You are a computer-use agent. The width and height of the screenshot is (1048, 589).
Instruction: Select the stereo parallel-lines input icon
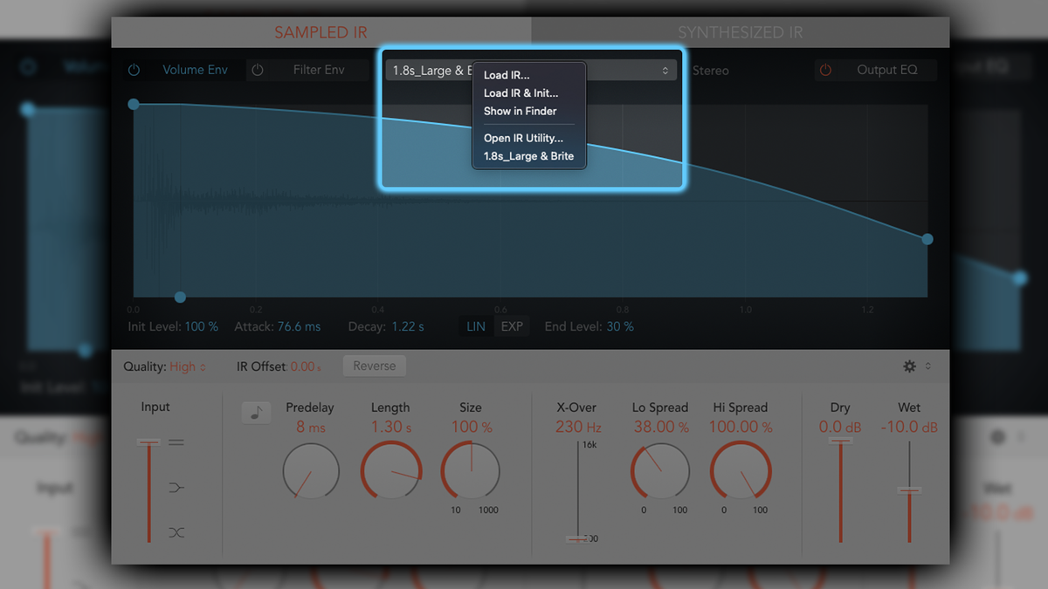click(x=176, y=442)
